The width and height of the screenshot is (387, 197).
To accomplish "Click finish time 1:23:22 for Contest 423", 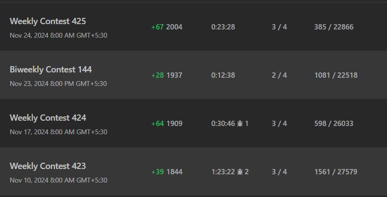I will point(223,172).
